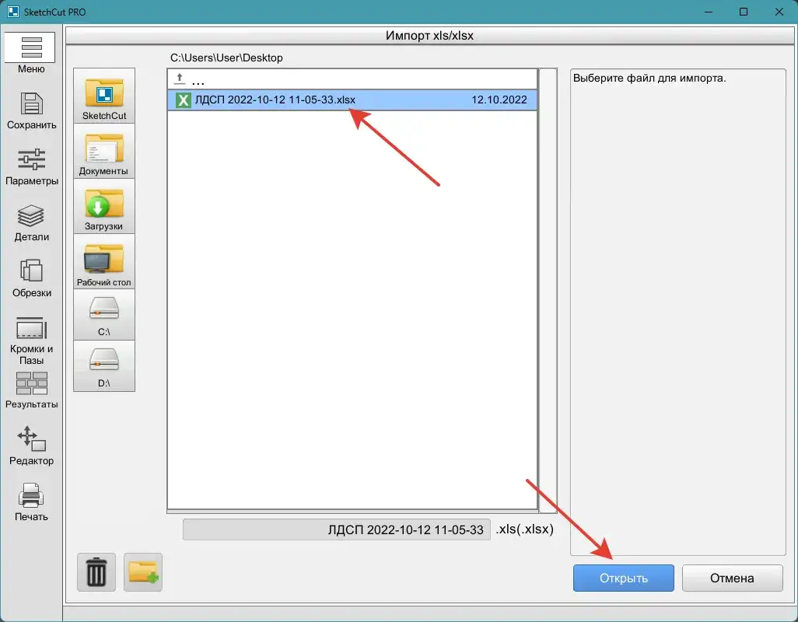798x622 pixels.
Task: Browse the C:\ drive
Action: pyautogui.click(x=104, y=314)
